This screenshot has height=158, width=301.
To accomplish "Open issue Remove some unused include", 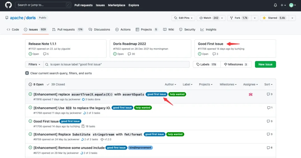I will point(69,148).
